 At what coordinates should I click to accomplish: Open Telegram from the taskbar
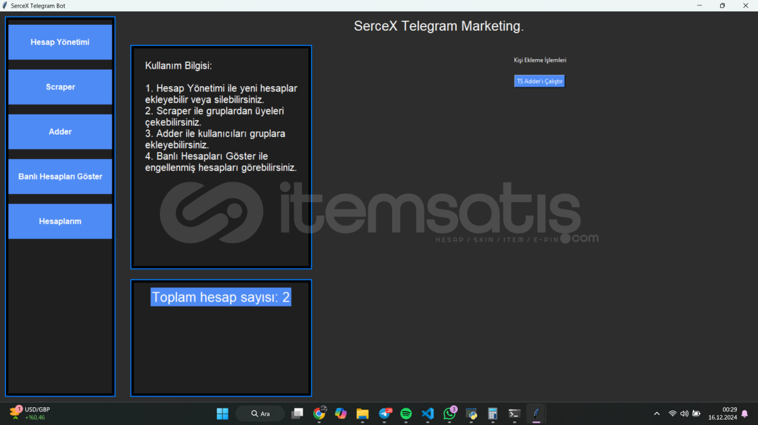384,414
